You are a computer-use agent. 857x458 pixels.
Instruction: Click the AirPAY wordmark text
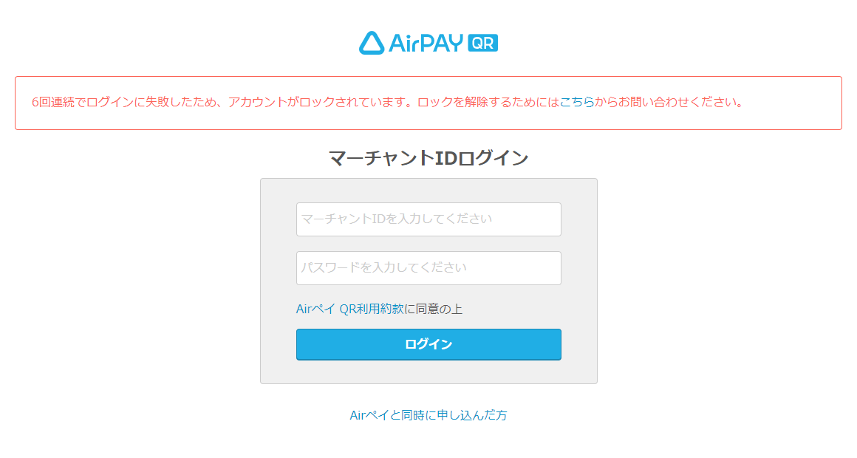click(426, 43)
